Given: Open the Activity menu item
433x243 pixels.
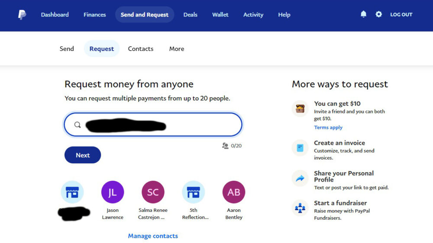Looking at the screenshot, I should [253, 15].
